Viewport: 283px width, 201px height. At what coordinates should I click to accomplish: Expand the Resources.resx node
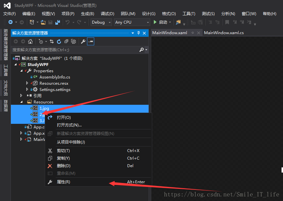tap(27, 83)
